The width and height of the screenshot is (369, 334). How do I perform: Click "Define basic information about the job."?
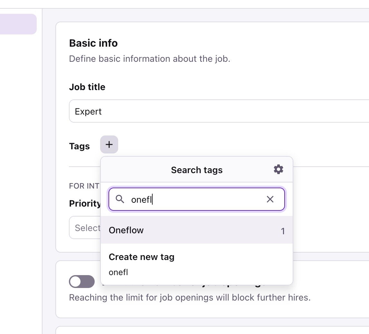(x=150, y=59)
